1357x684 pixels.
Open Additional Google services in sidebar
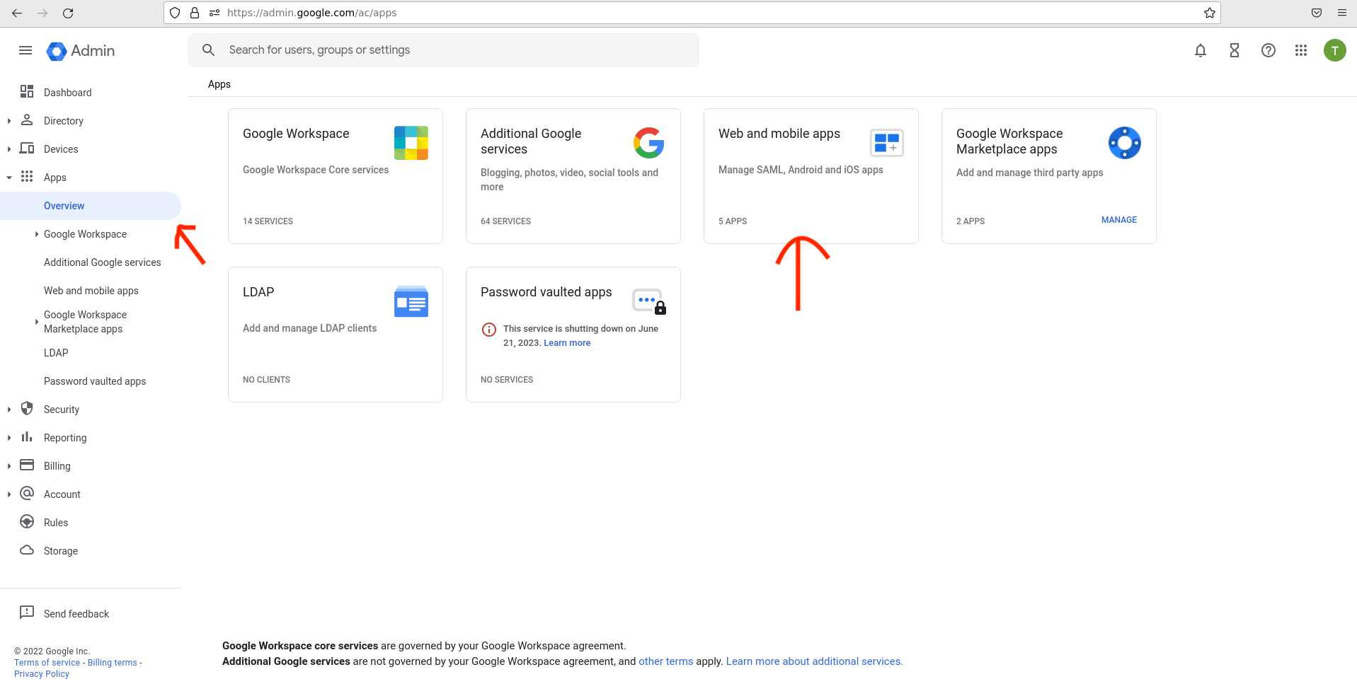pos(103,262)
